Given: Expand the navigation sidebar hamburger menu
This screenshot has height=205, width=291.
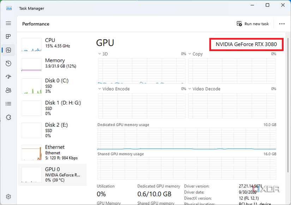Looking at the screenshot, I should [x=8, y=23].
